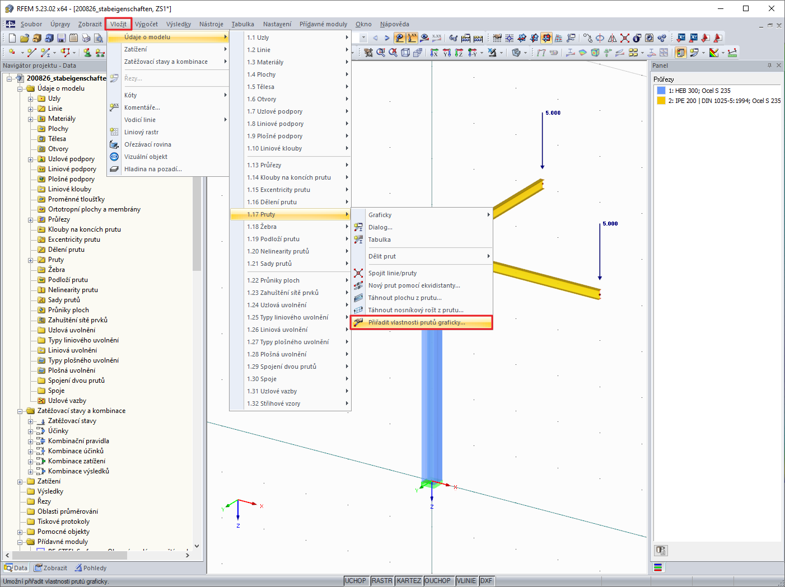Screen dimensions: 785x587
Task: Click the Info circle toolbar icon
Action: tap(637, 38)
